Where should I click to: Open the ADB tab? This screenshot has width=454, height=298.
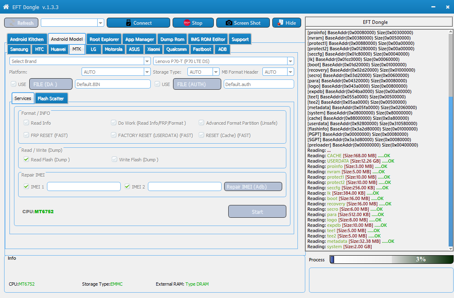pos(222,49)
